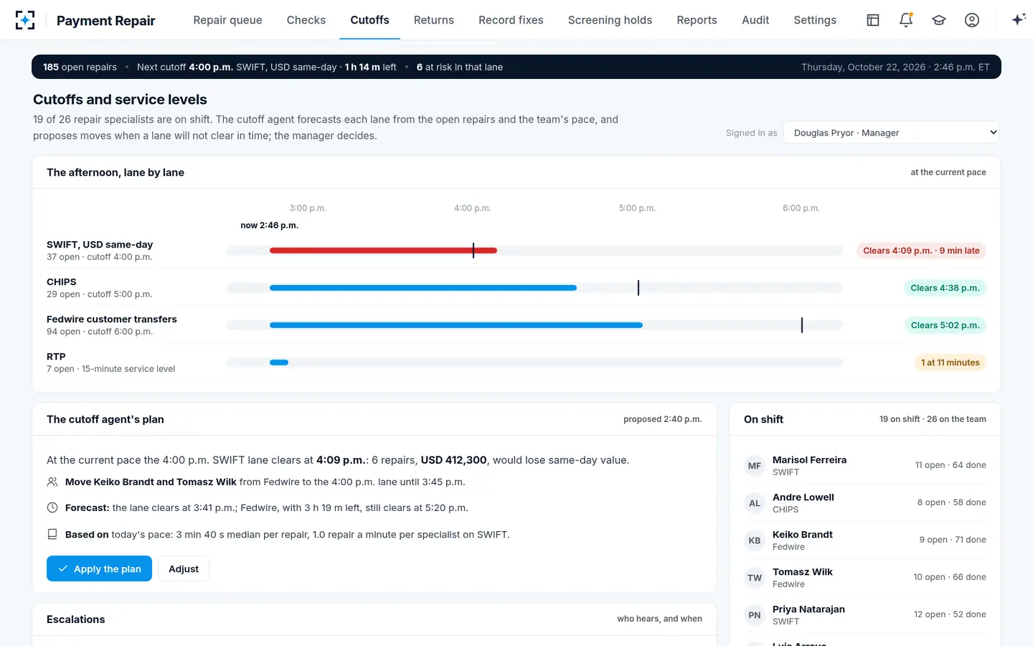1033x646 pixels.
Task: Switch to the Audit tab
Action: (755, 20)
